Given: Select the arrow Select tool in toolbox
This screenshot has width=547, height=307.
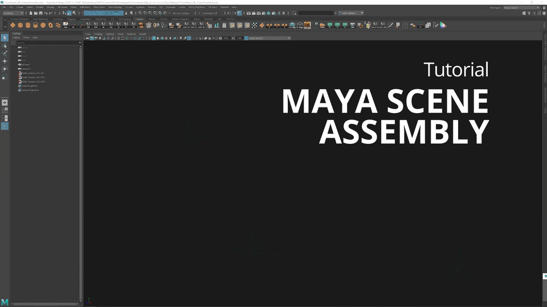Looking at the screenshot, I should [5, 38].
